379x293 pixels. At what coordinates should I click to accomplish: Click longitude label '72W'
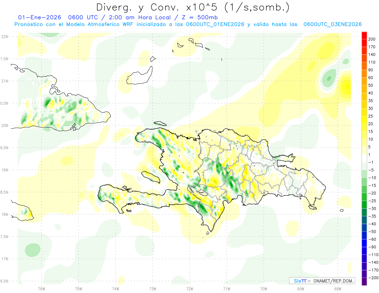coord(189,289)
